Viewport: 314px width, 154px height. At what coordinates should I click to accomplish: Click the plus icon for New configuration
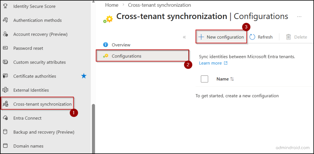(201, 37)
